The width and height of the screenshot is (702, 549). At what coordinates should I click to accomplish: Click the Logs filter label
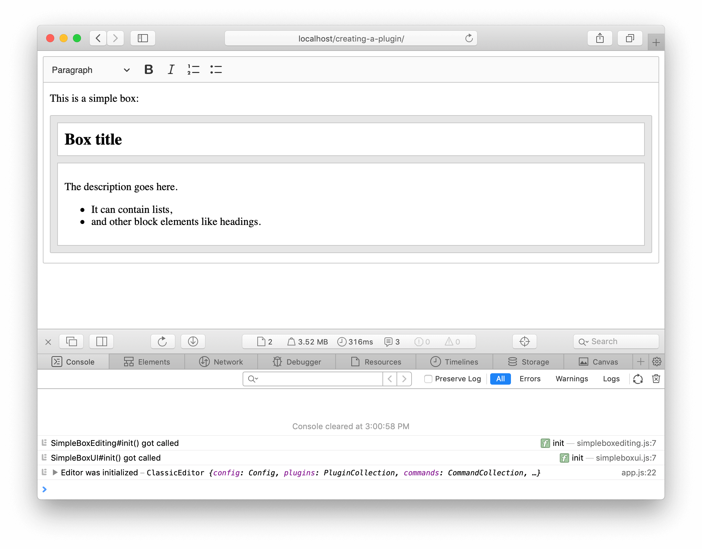coord(610,378)
